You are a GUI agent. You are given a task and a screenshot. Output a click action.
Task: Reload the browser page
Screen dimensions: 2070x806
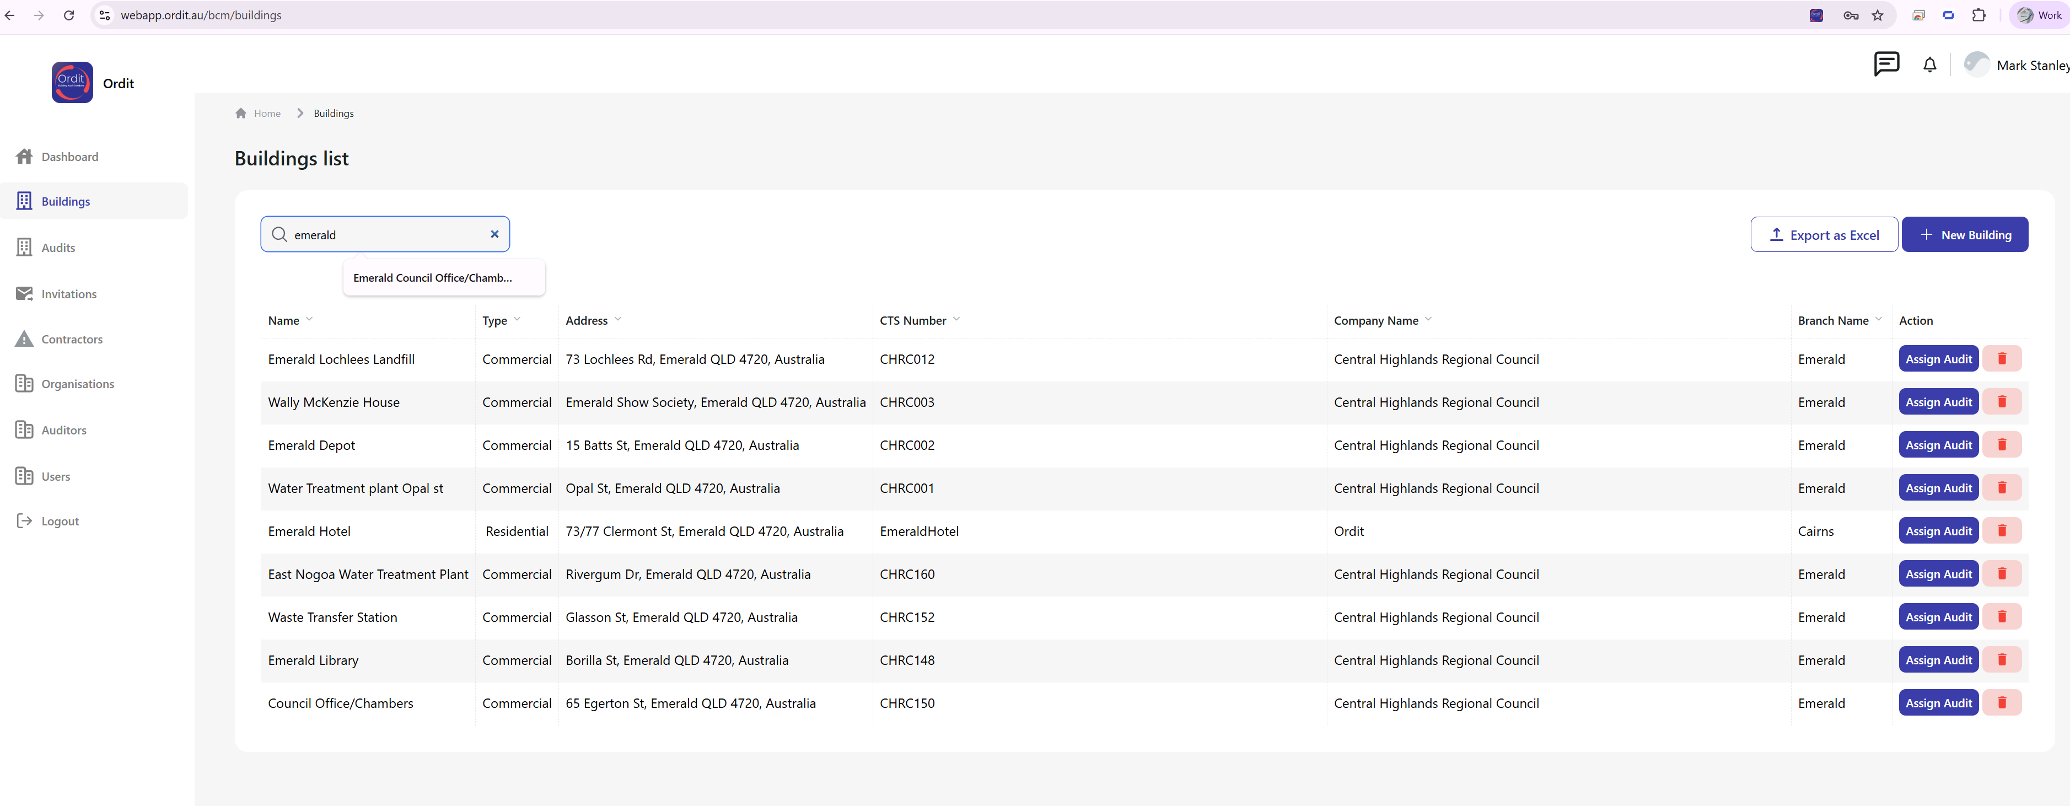click(69, 15)
